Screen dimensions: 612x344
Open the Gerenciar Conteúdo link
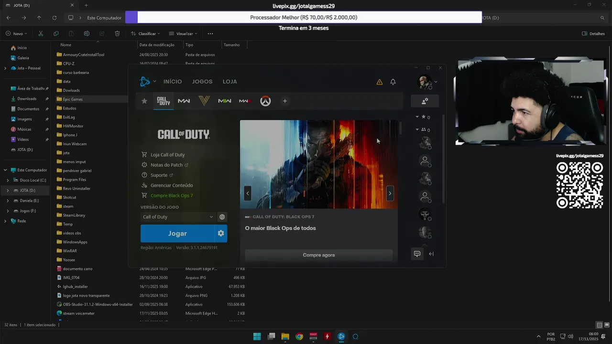click(x=172, y=185)
